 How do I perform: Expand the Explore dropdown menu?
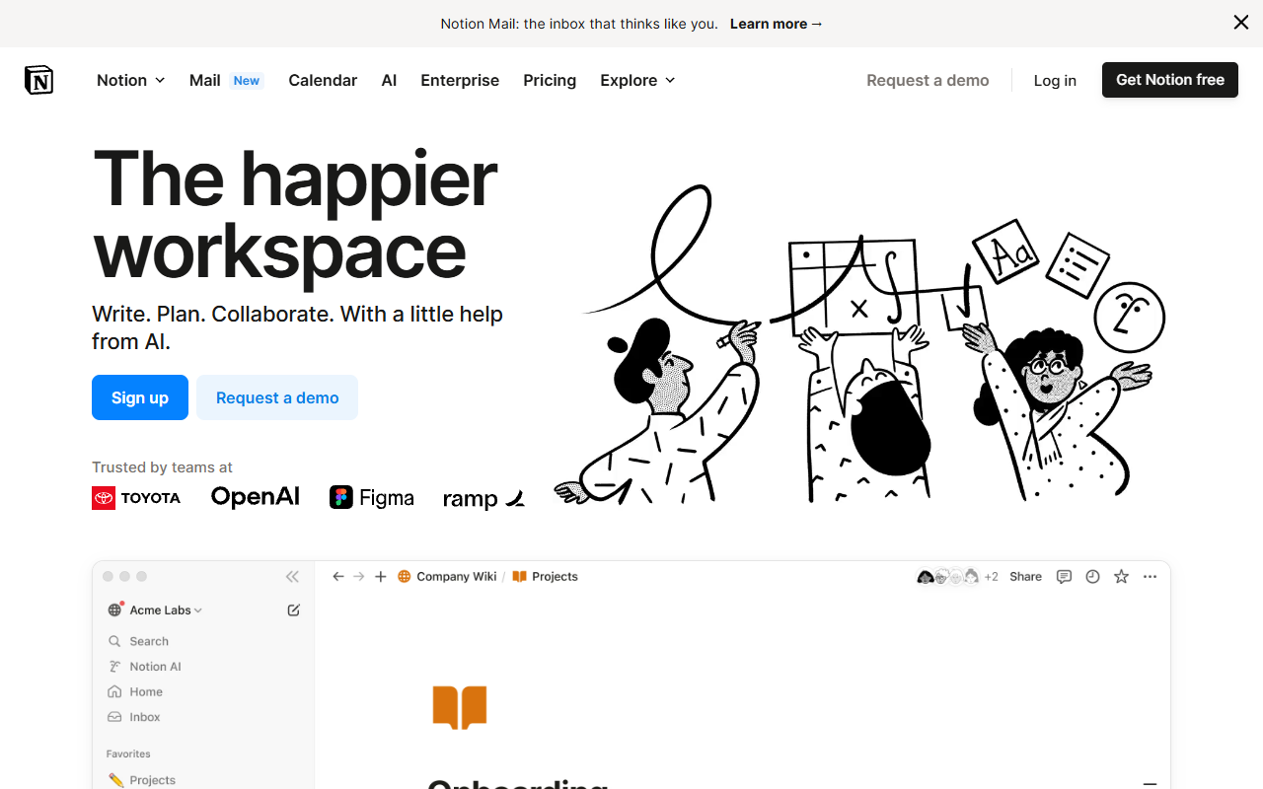click(x=637, y=80)
